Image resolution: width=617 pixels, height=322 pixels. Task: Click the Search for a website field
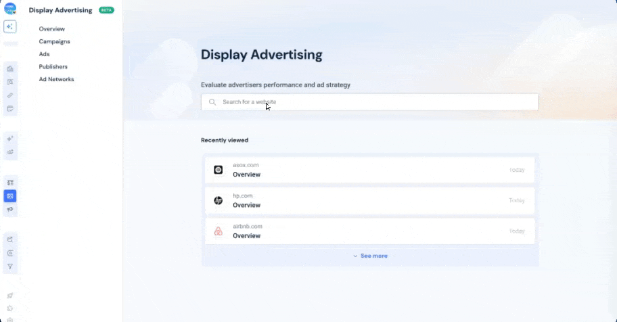click(x=369, y=102)
